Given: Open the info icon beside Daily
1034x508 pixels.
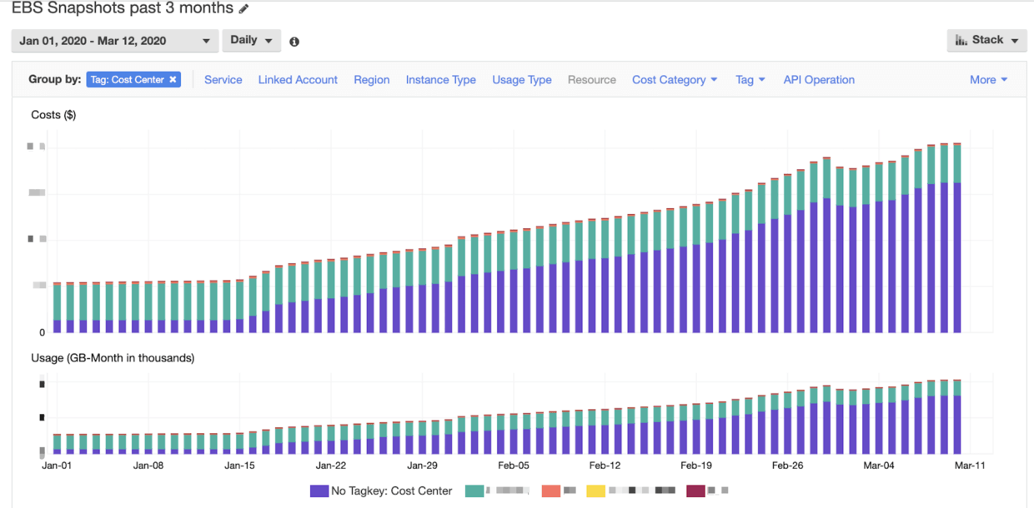Looking at the screenshot, I should click(x=294, y=42).
